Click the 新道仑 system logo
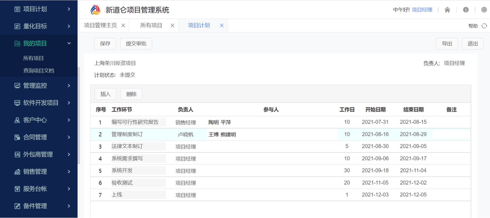 coord(95,10)
